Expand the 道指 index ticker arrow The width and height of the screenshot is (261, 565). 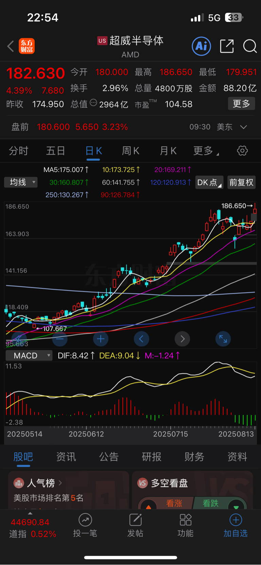point(30,513)
